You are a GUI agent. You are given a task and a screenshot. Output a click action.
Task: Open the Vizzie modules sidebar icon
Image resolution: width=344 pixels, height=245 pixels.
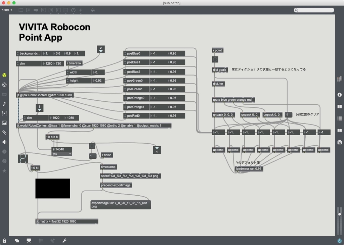pos(4,151)
